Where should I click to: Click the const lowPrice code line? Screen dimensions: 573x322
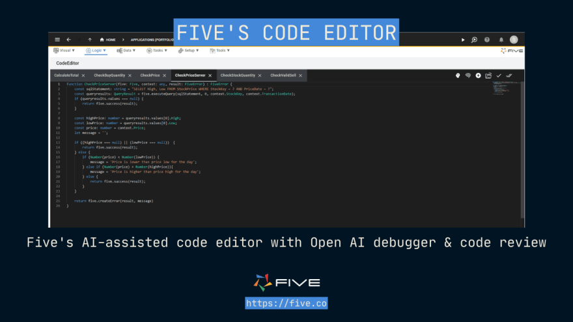click(125, 123)
